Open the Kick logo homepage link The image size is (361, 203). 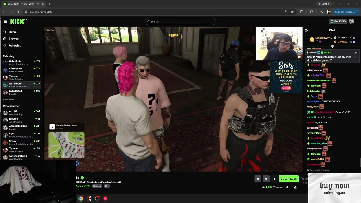coord(18,21)
